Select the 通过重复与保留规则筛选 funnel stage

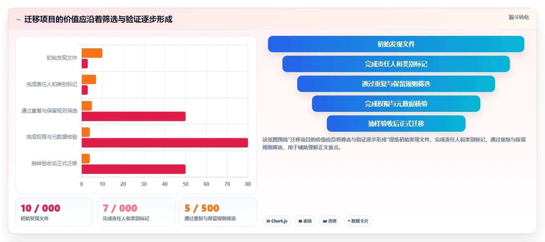pyautogui.click(x=396, y=84)
